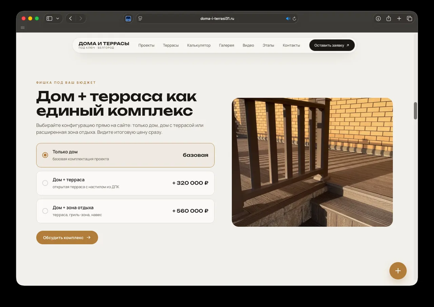Click the text базовая комплектация проекта
Image resolution: width=434 pixels, height=307 pixels.
(x=81, y=159)
